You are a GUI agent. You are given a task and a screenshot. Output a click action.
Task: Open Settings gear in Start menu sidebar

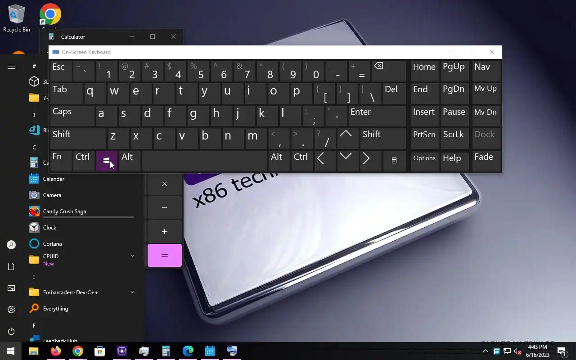(x=11, y=310)
